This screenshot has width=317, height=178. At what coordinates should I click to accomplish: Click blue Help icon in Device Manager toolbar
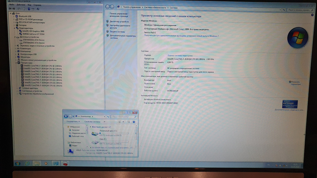29,9
